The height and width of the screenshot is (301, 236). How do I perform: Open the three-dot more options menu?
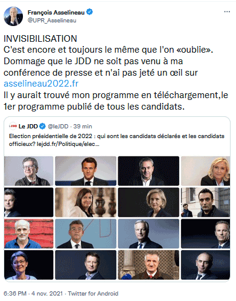pos(227,12)
